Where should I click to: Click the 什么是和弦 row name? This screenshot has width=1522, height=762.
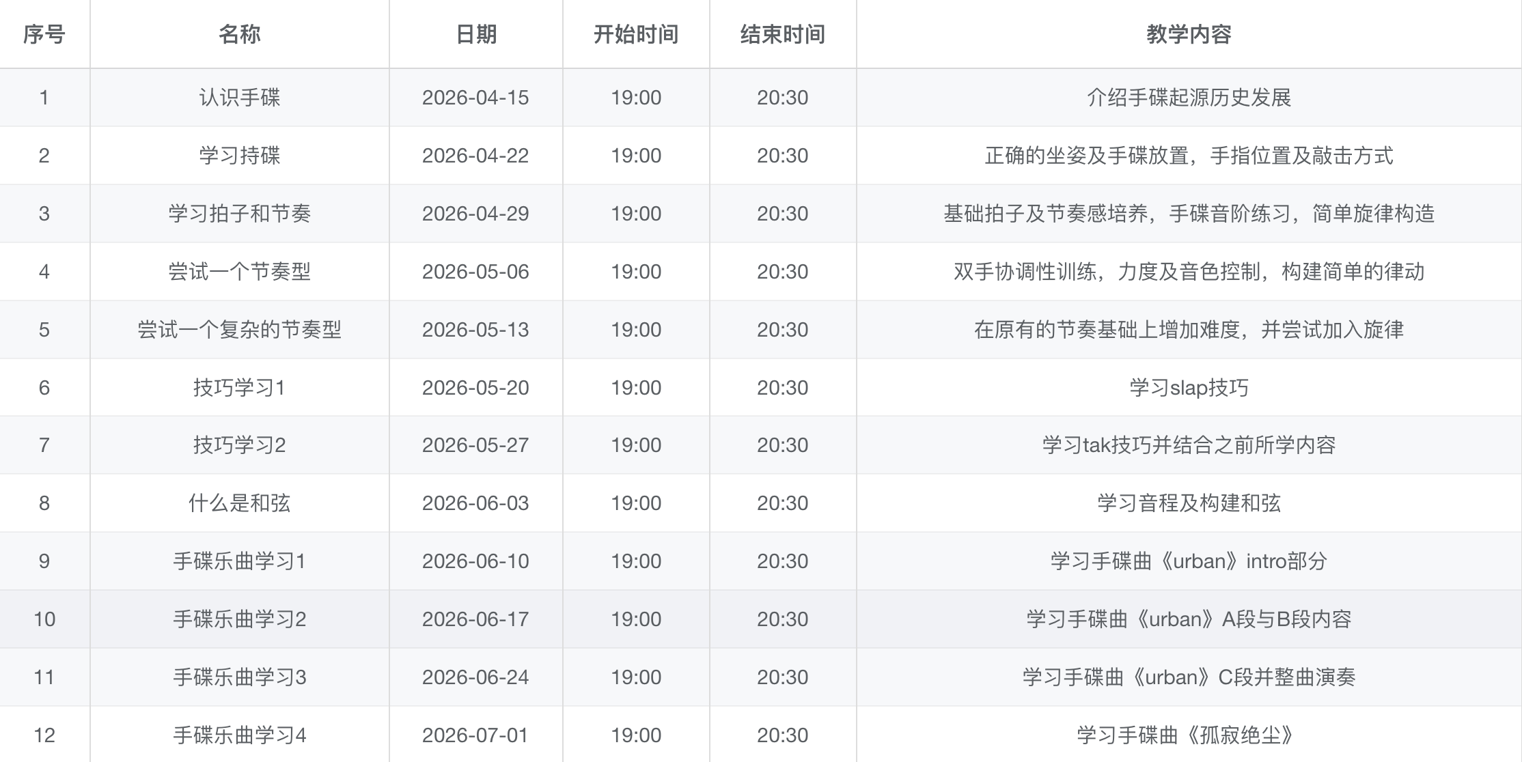click(239, 503)
